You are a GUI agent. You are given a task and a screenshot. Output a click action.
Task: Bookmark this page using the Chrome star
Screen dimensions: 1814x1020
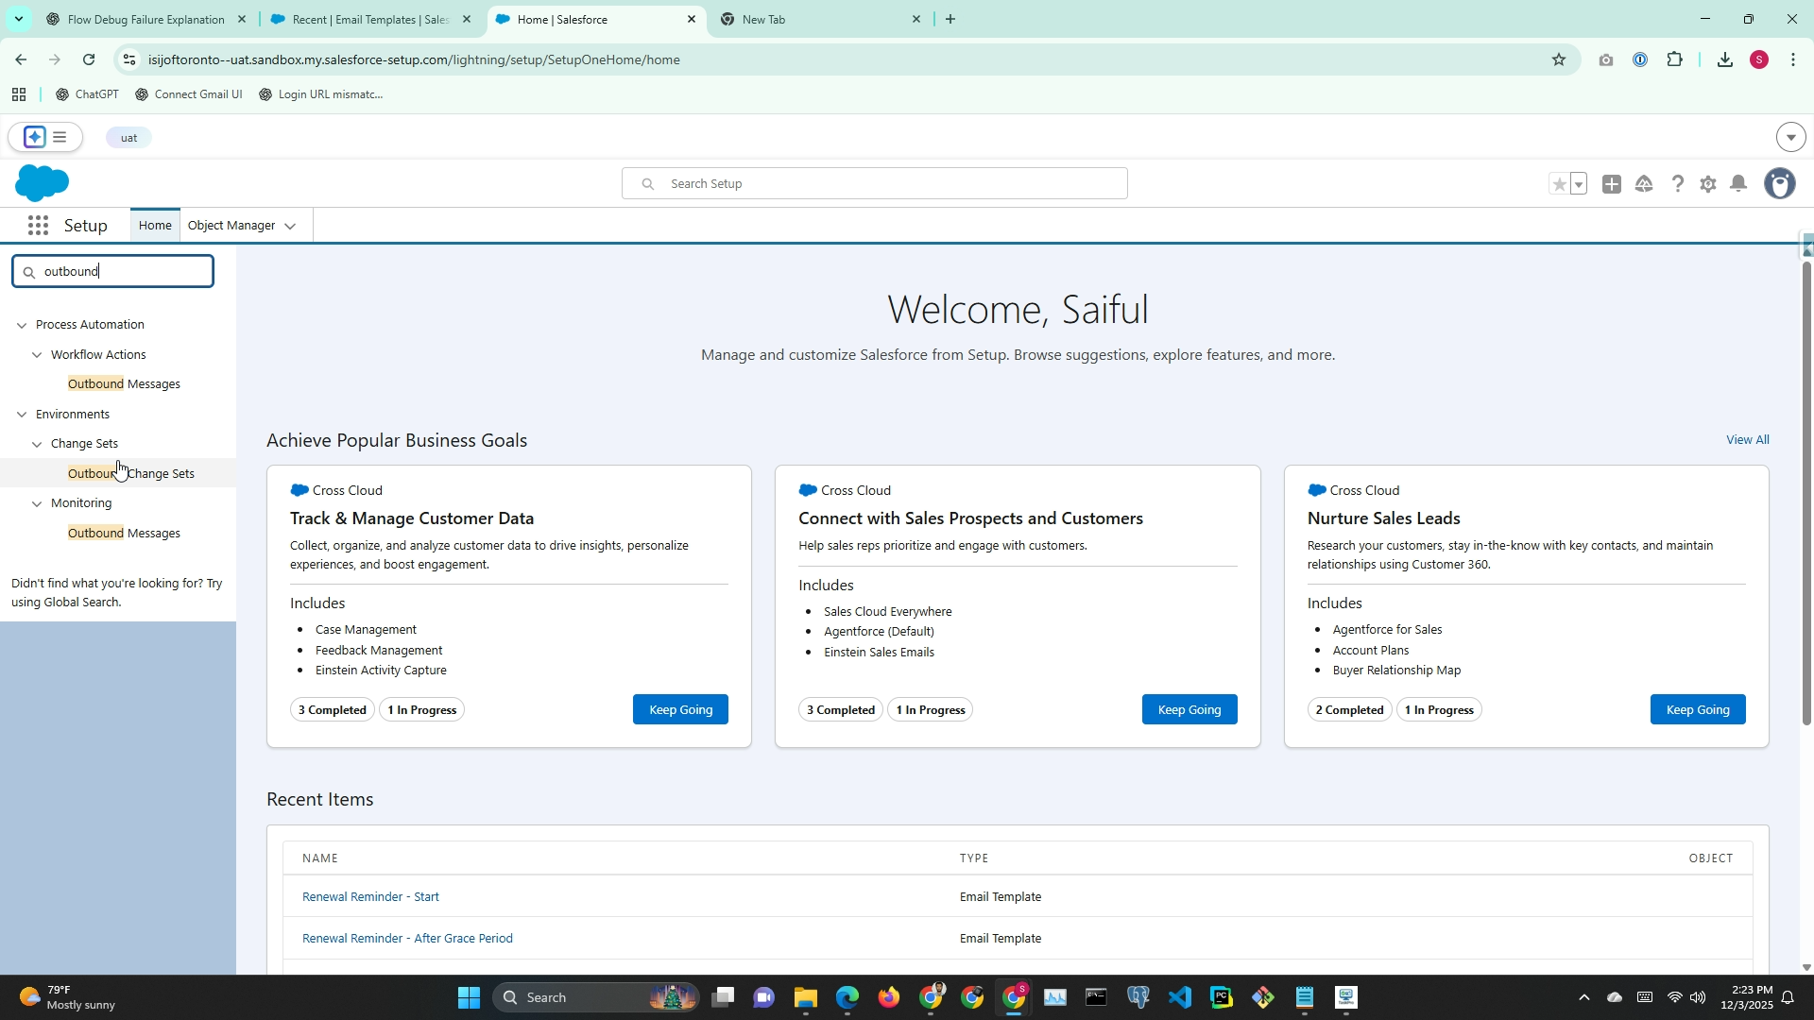[1559, 59]
